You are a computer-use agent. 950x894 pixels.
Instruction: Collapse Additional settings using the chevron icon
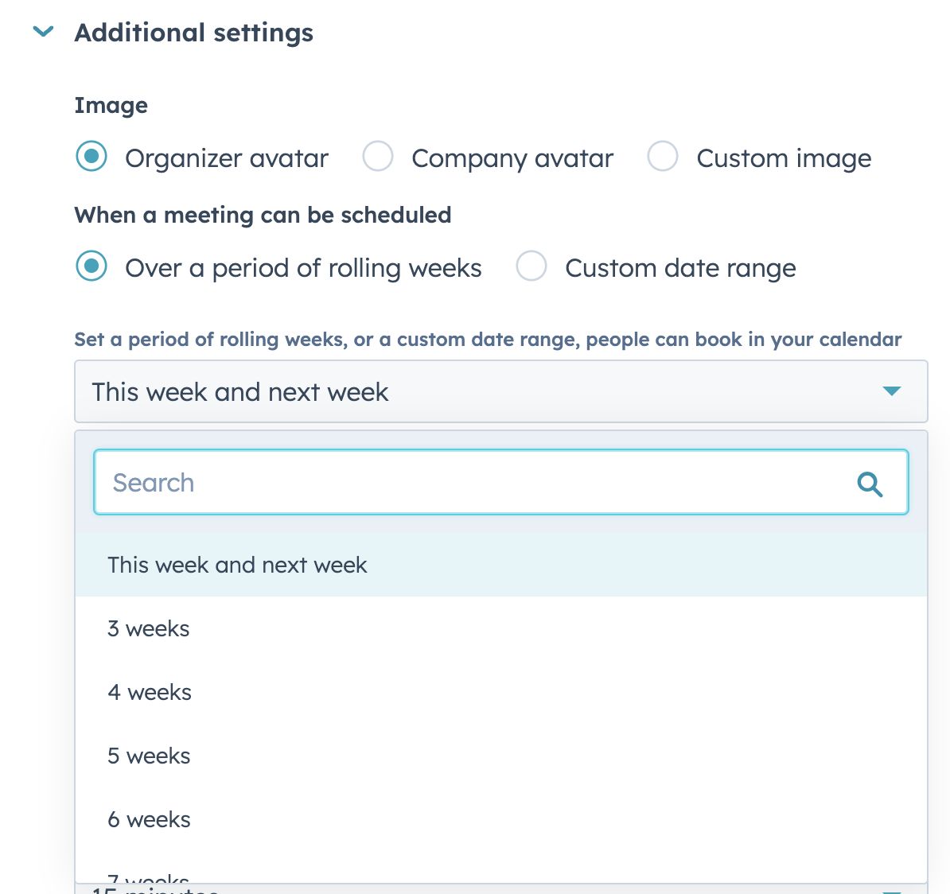click(x=43, y=32)
